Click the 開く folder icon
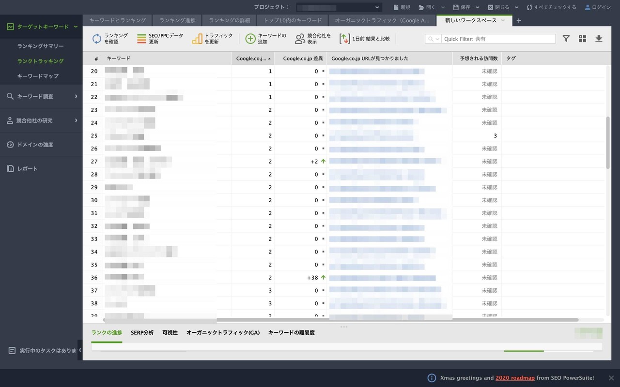620x387 pixels. (x=421, y=7)
